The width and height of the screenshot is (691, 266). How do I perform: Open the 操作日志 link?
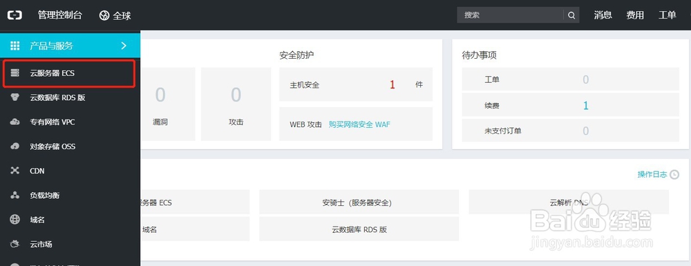tap(652, 174)
